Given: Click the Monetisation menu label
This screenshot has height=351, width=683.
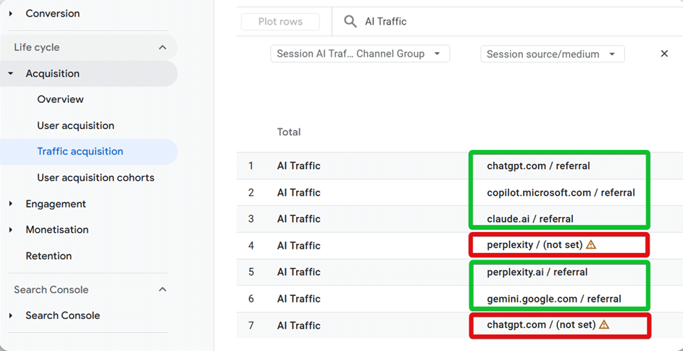Looking at the screenshot, I should [57, 230].
